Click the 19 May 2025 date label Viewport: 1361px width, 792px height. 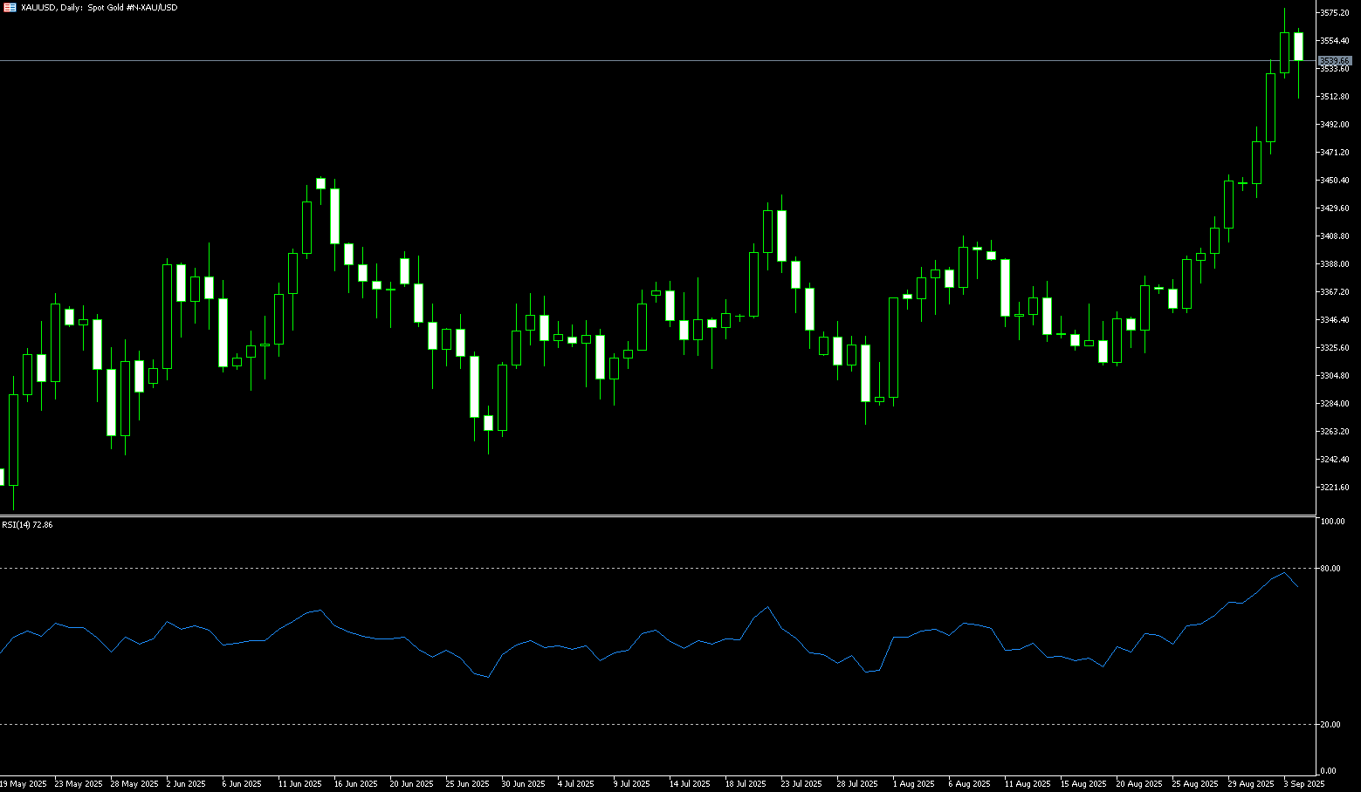coord(24,784)
